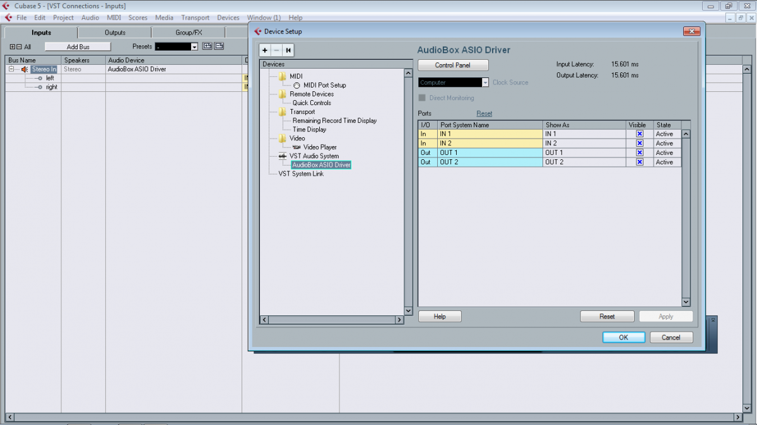The width and height of the screenshot is (757, 425).
Task: Click the Transport folder icon
Action: click(282, 112)
